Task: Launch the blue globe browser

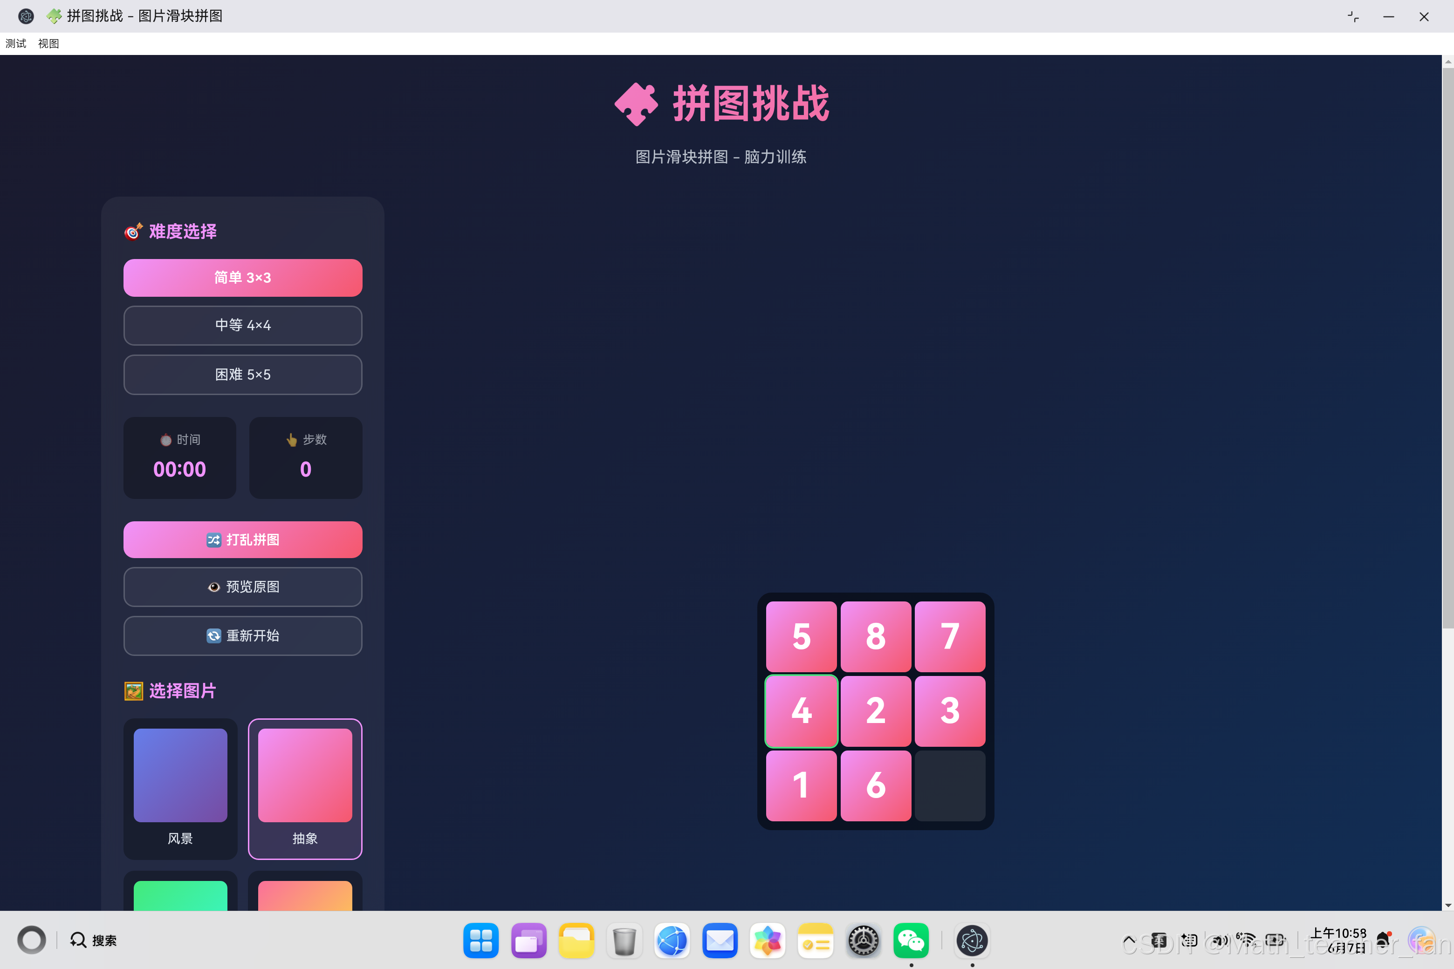Action: tap(672, 941)
